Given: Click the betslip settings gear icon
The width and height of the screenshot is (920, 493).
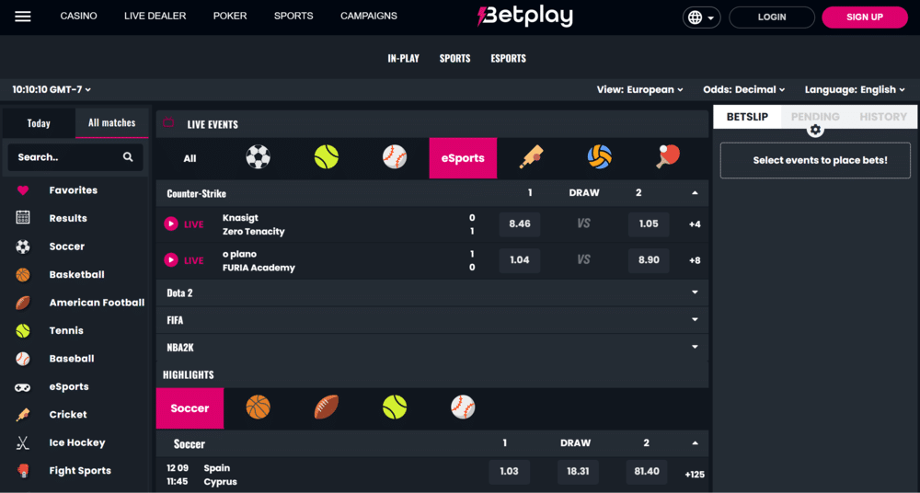Looking at the screenshot, I should click(x=815, y=130).
